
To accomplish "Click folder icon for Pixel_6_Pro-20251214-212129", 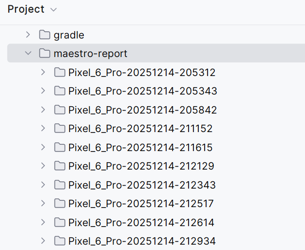I will tap(59, 166).
